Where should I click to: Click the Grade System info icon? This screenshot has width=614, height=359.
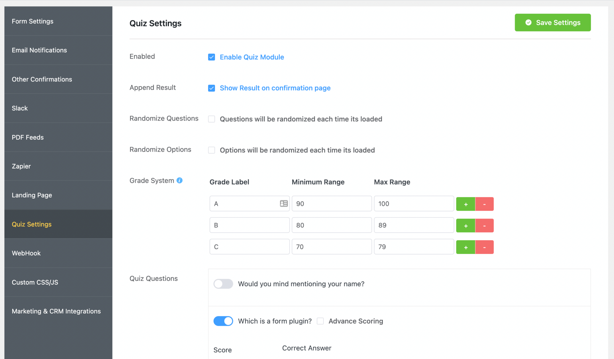coord(180,180)
